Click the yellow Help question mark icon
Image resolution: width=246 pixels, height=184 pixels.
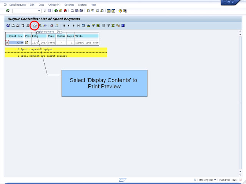tap(120, 11)
